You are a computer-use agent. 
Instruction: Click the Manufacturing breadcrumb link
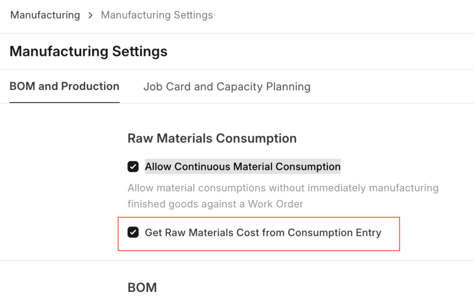45,15
